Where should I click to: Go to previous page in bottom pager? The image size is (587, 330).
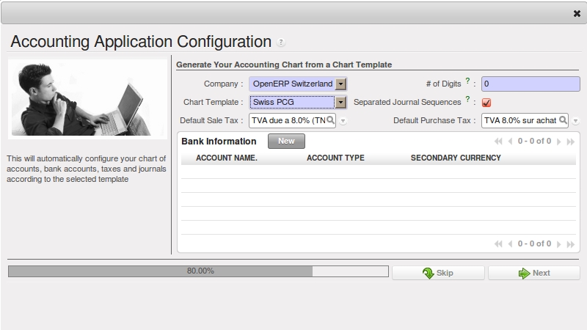511,243
